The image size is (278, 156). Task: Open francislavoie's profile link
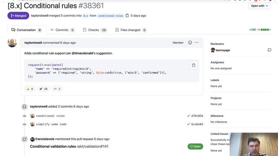point(45,139)
